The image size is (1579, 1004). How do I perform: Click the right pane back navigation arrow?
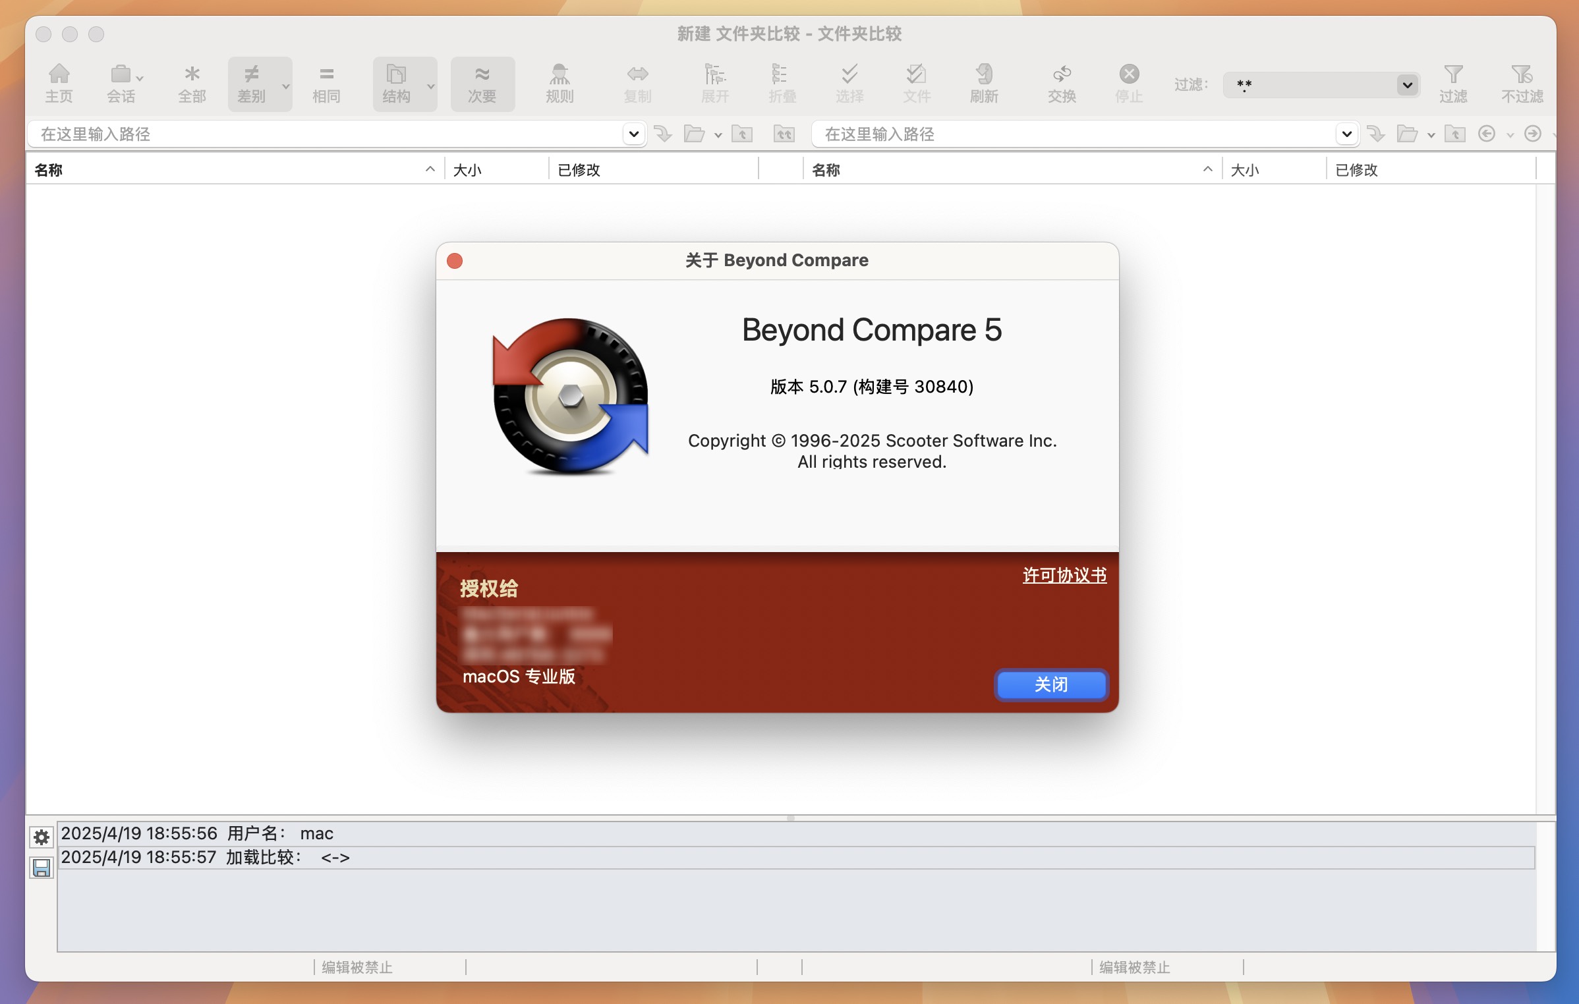1487,134
